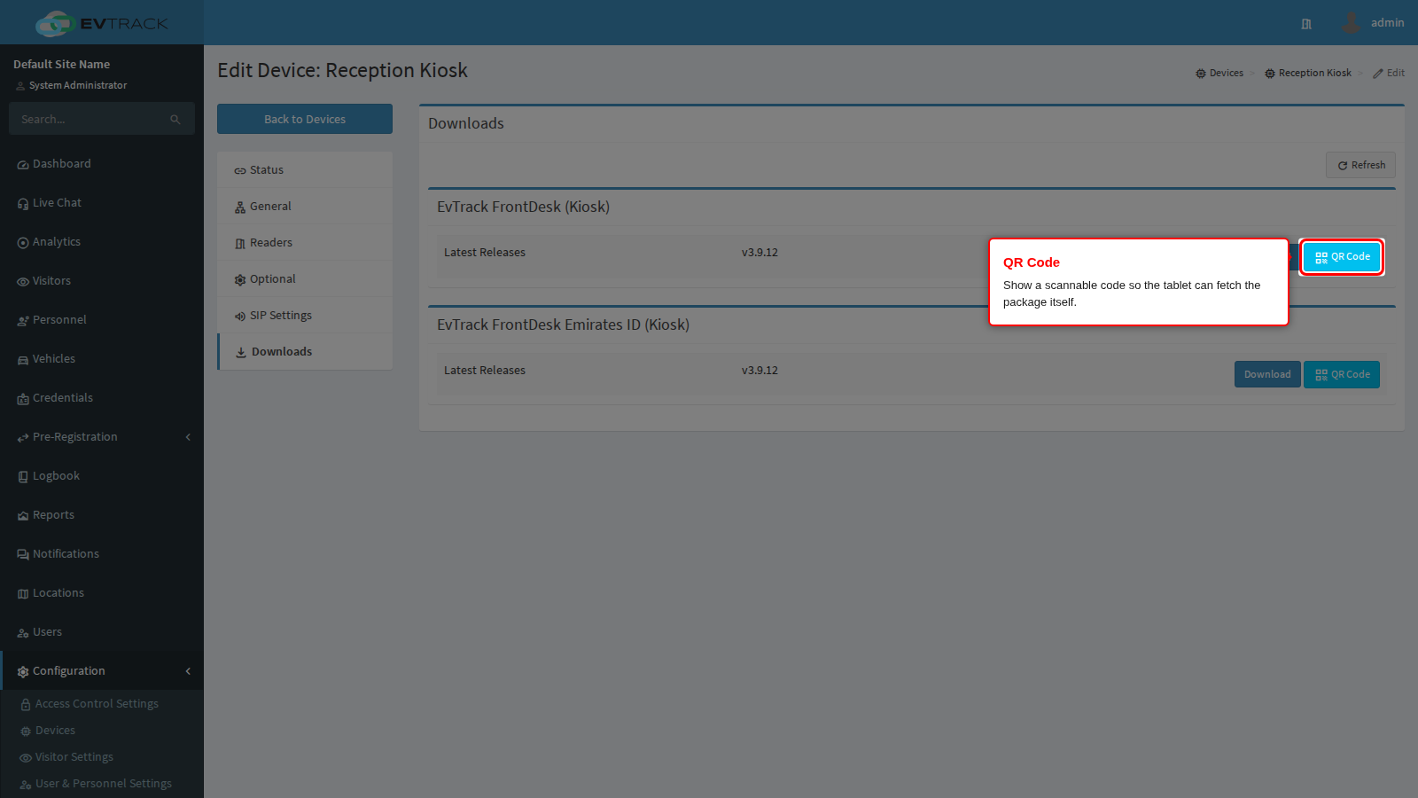Open the Readers tab
The image size is (1418, 798).
[x=305, y=243]
